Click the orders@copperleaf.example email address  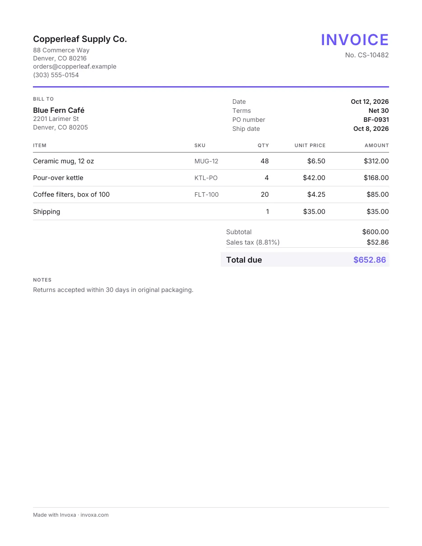tap(74, 66)
